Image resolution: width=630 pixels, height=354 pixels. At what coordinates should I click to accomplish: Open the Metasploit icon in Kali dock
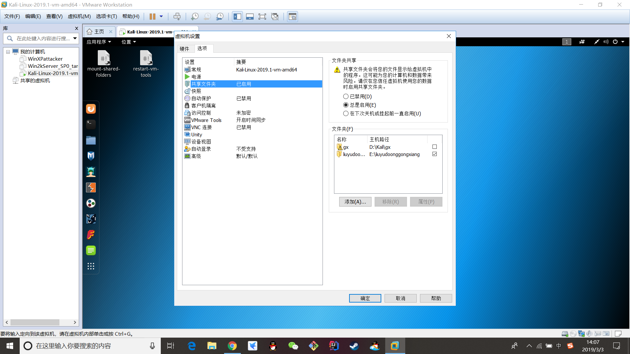tap(91, 156)
